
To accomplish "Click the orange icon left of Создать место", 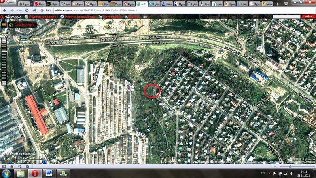I will (x=4, y=24).
